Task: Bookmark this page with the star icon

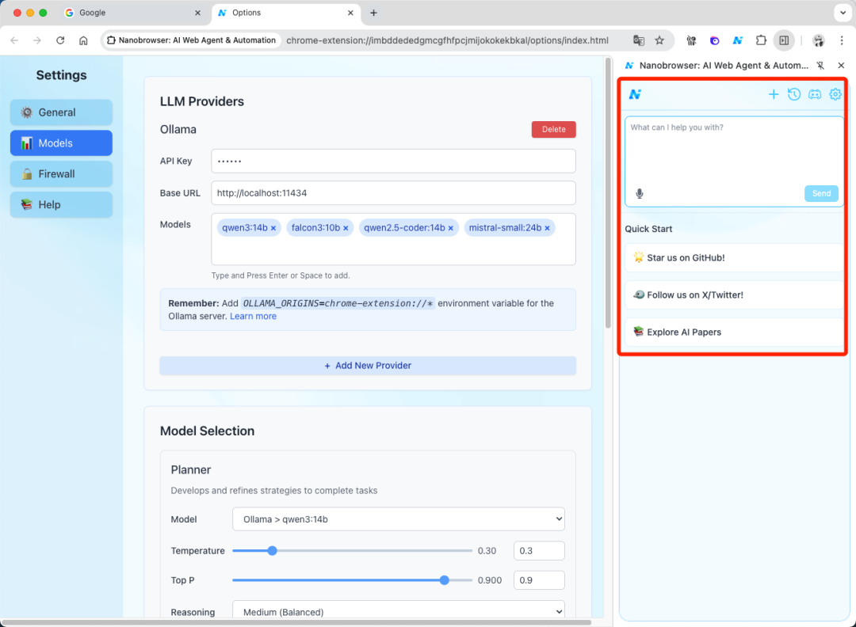Action: [x=659, y=40]
